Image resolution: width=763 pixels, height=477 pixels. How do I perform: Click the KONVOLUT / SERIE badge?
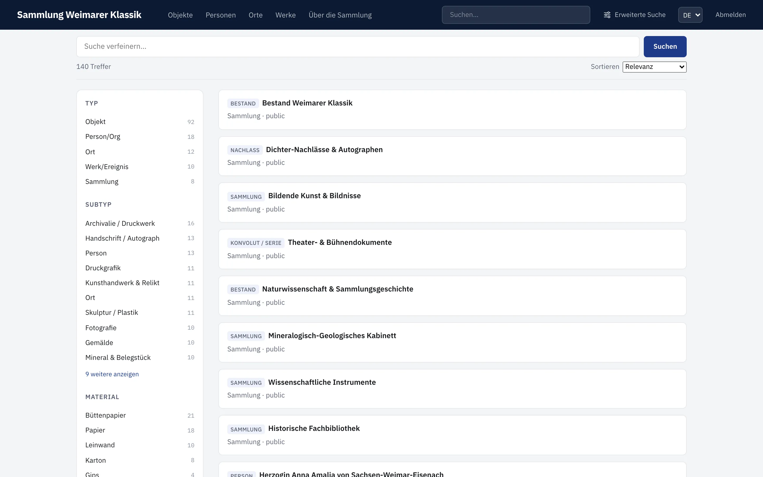(x=256, y=243)
